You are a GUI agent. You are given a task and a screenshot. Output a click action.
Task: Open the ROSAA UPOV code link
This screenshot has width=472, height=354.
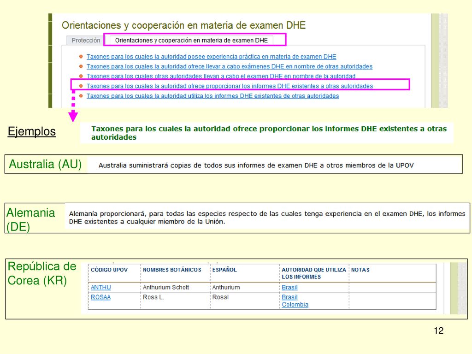101,297
